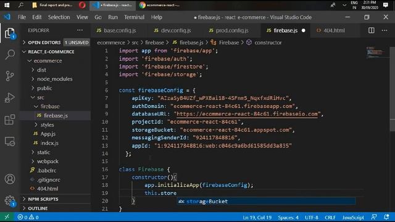Screen dimensions: 395x222
Task: Switch to Opera browser in taskbar
Action: [x=82, y=5]
